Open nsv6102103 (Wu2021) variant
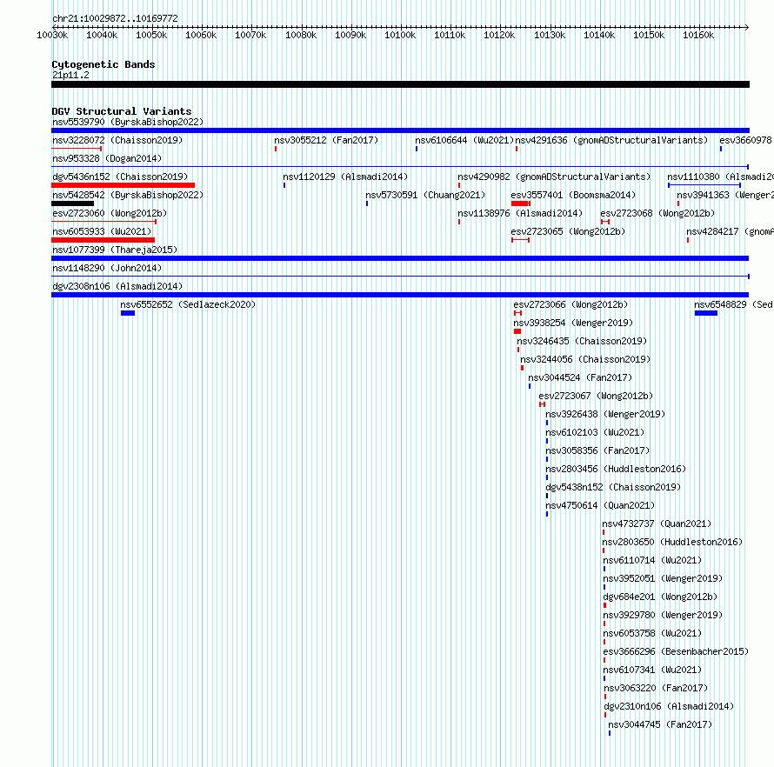774x767 pixels. 595,432
